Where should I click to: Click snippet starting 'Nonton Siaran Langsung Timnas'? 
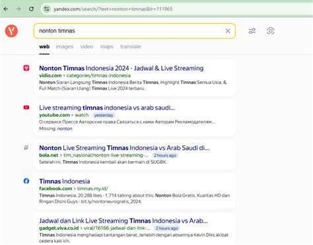click(133, 85)
